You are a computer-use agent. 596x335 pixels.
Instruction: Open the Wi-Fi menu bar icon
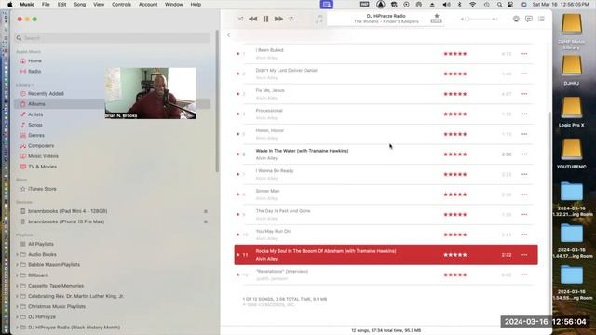click(x=472, y=4)
